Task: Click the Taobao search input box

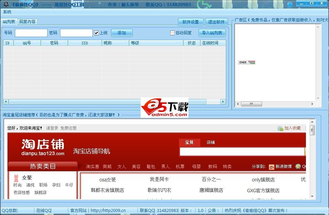Action: click(x=242, y=152)
